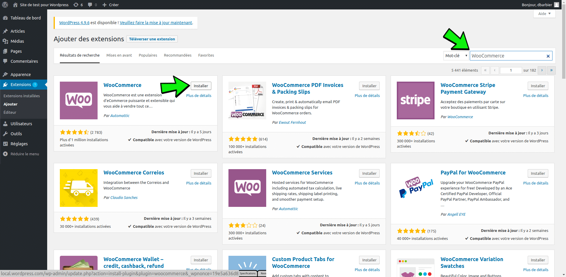Install PayPal for WooCommerce
The width and height of the screenshot is (566, 277).
[x=538, y=174]
